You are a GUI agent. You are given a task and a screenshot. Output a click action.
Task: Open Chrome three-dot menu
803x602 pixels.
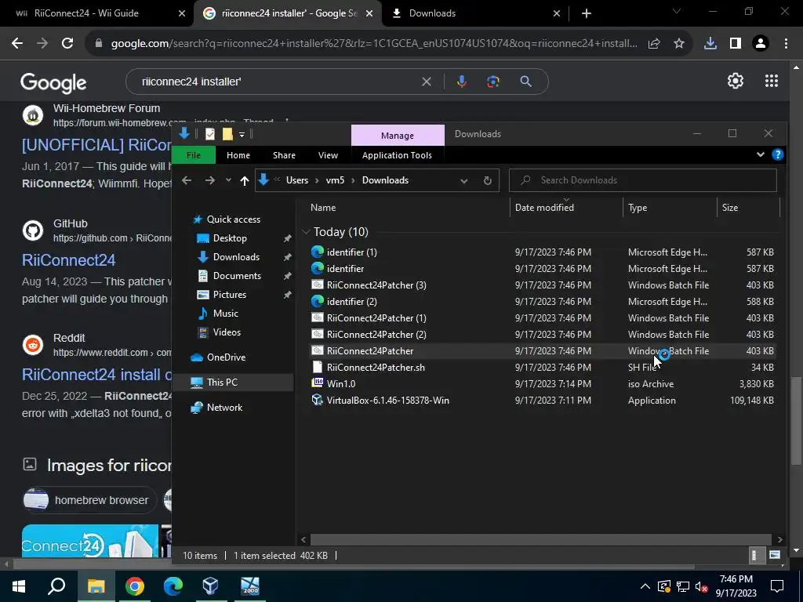point(786,44)
